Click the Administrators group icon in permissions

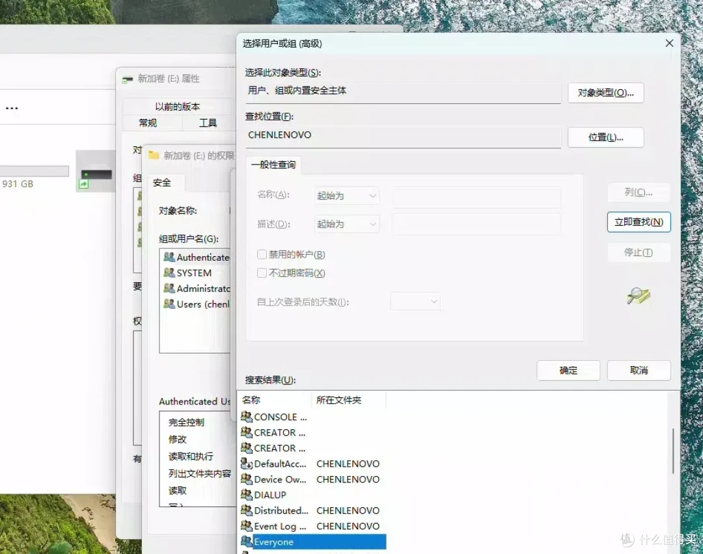point(169,288)
